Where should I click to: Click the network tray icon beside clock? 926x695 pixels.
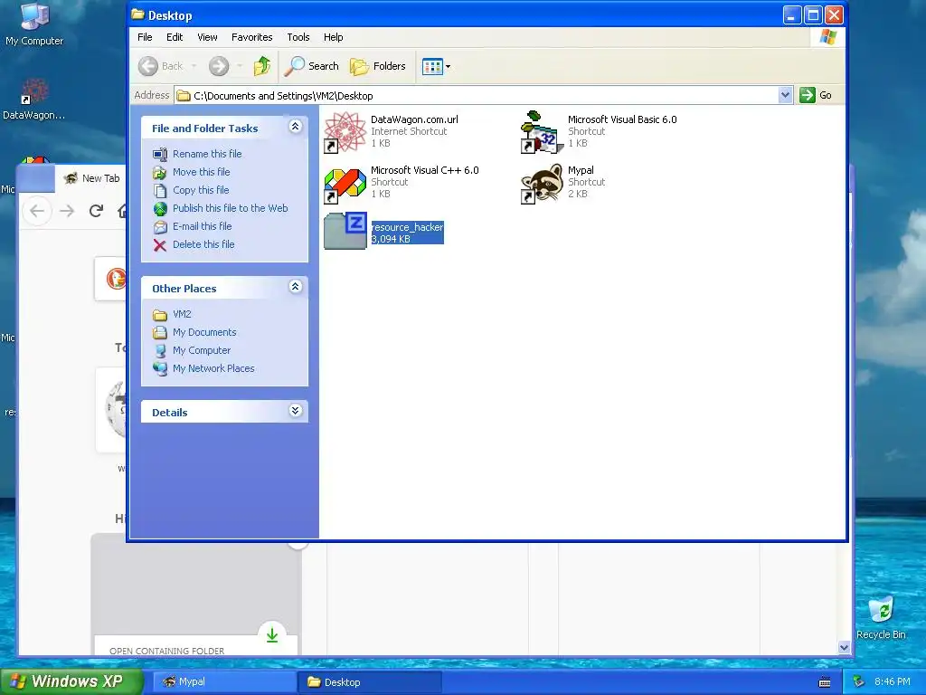859,682
